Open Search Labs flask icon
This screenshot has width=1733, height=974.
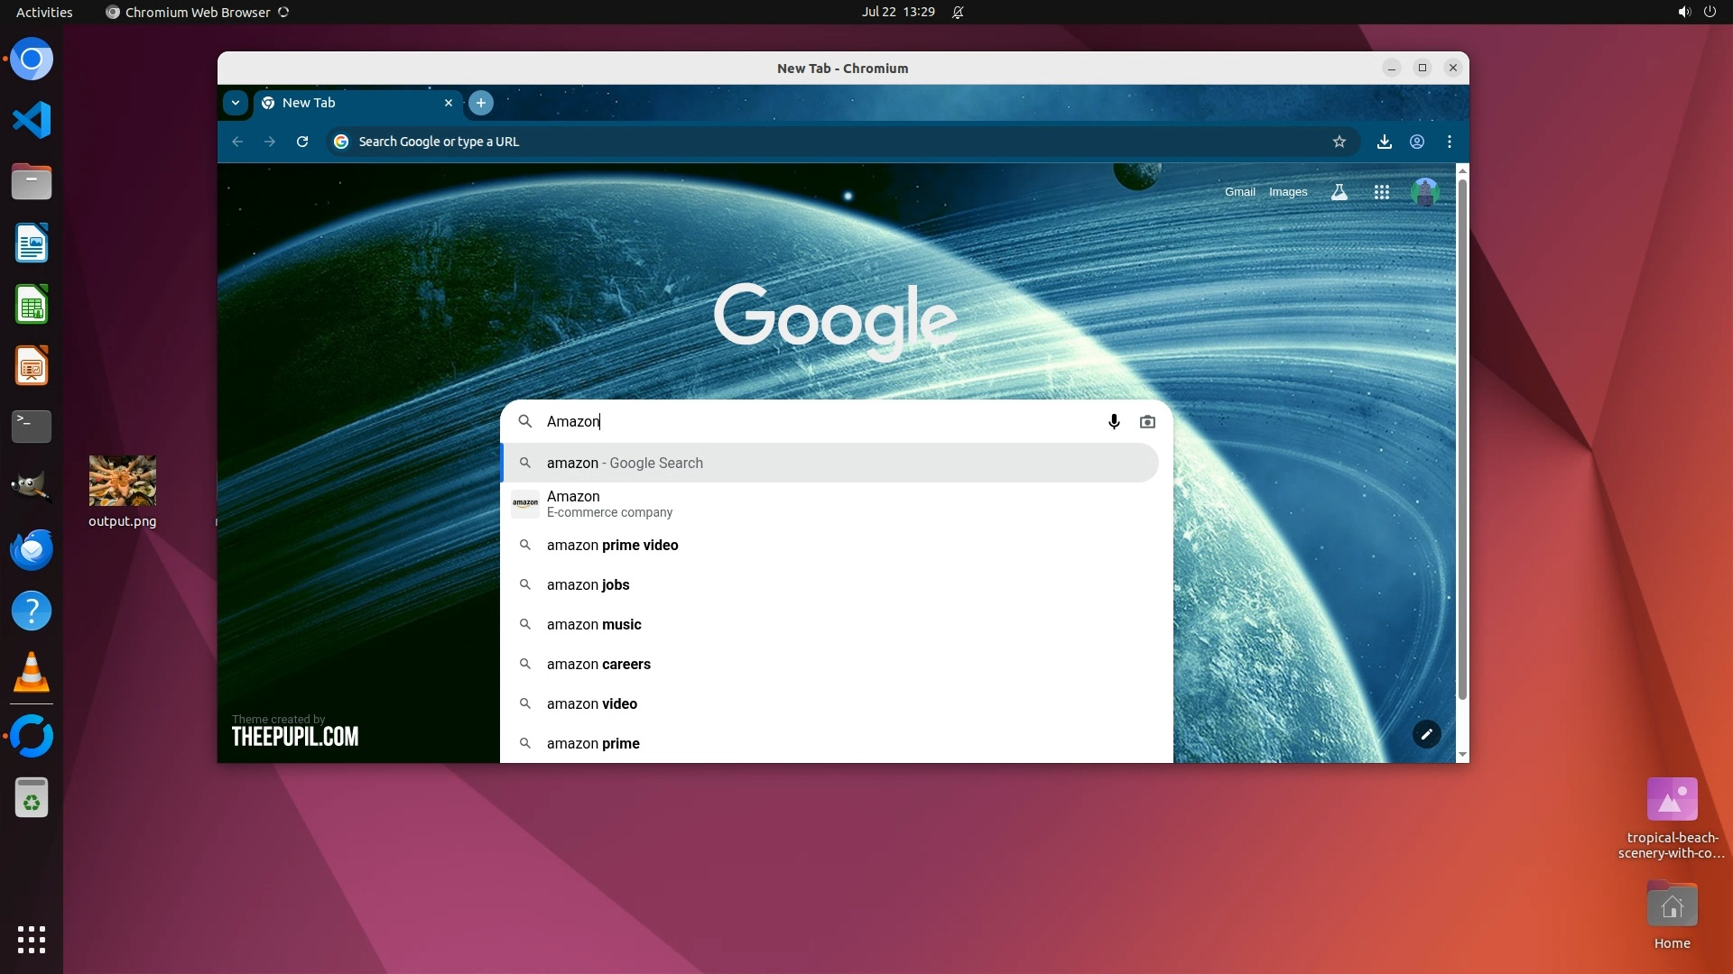pyautogui.click(x=1339, y=192)
